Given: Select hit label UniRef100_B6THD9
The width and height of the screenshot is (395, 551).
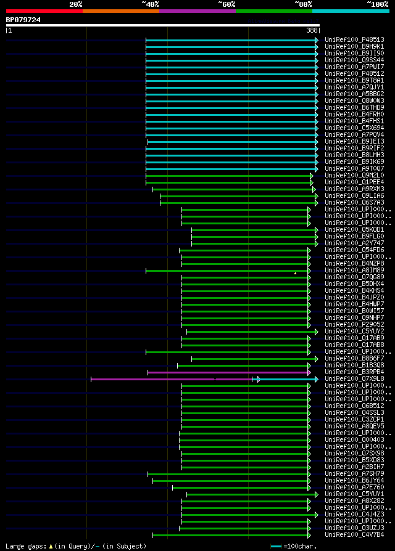Looking at the screenshot, I should pyautogui.click(x=354, y=107).
